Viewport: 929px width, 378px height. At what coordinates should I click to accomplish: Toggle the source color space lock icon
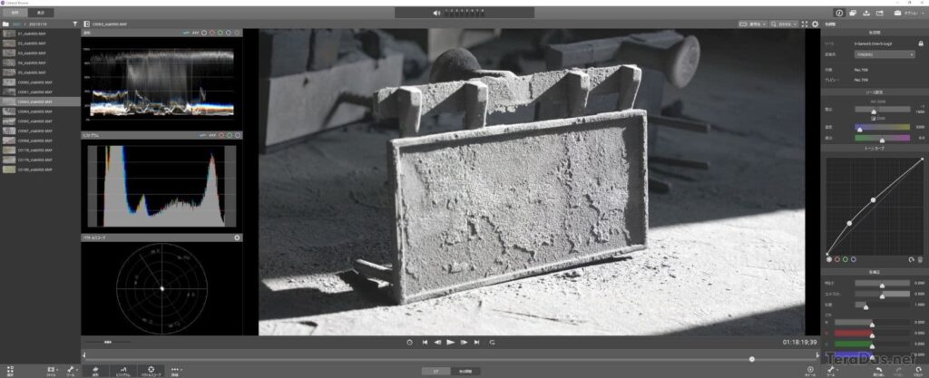[920, 44]
